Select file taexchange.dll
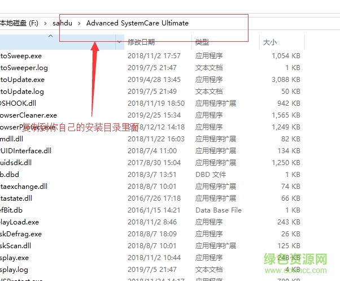Screen dimensions: 340x281 pos(24,187)
